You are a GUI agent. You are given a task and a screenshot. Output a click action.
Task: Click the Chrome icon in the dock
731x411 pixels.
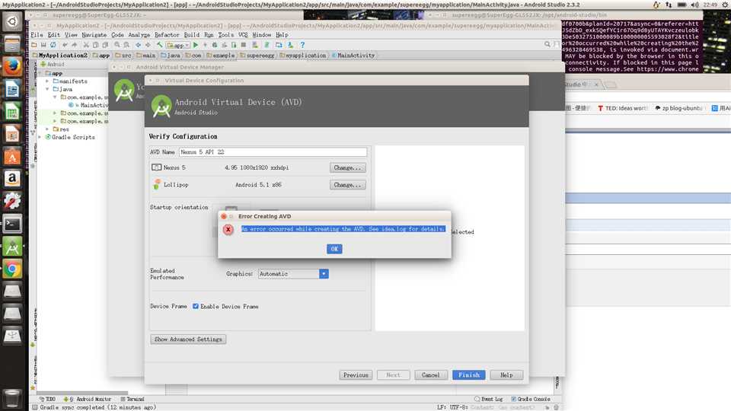pyautogui.click(x=12, y=269)
